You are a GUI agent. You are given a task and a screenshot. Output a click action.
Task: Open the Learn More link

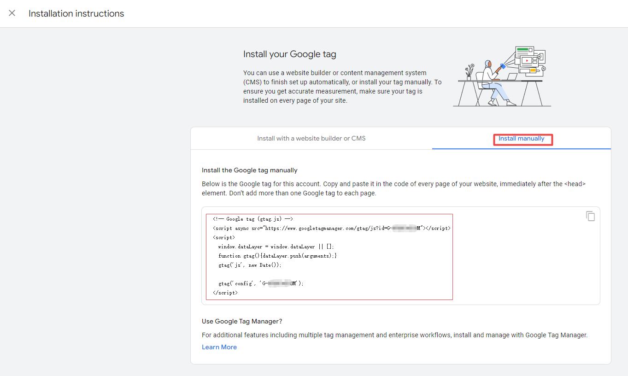pos(219,347)
